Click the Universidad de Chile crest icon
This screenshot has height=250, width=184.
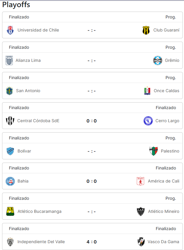(x=10, y=30)
